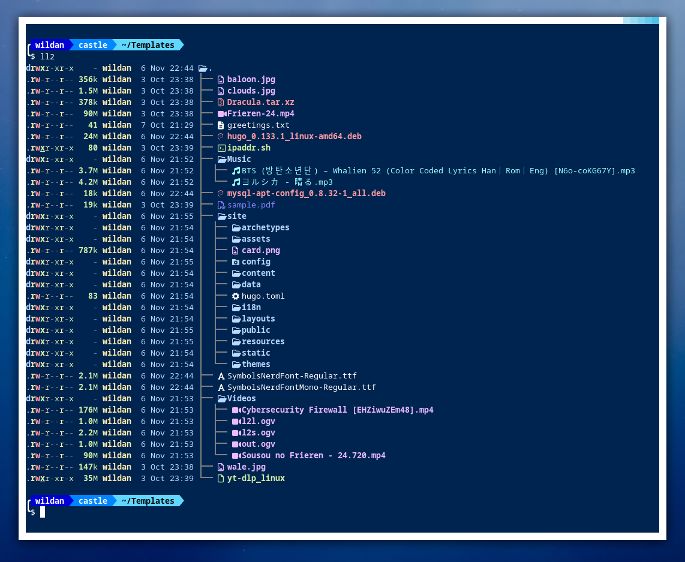This screenshot has width=685, height=562.
Task: Click the blue gradient strip in the titlebar
Action: point(642,20)
